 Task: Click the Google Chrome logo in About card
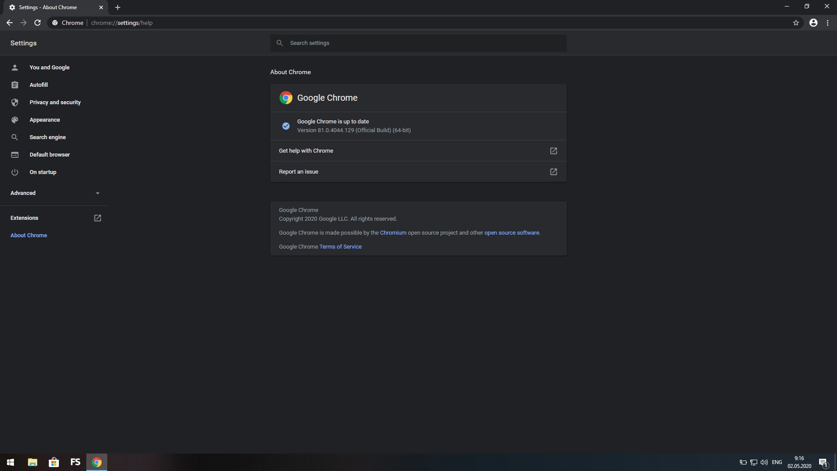pos(286,98)
